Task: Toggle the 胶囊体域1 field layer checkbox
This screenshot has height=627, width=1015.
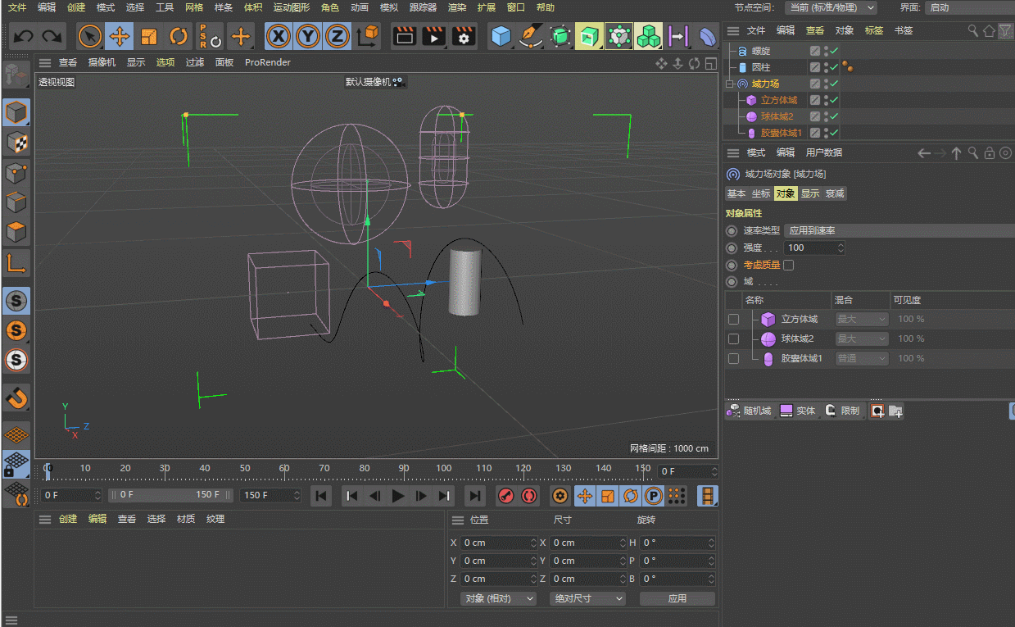Action: [733, 358]
